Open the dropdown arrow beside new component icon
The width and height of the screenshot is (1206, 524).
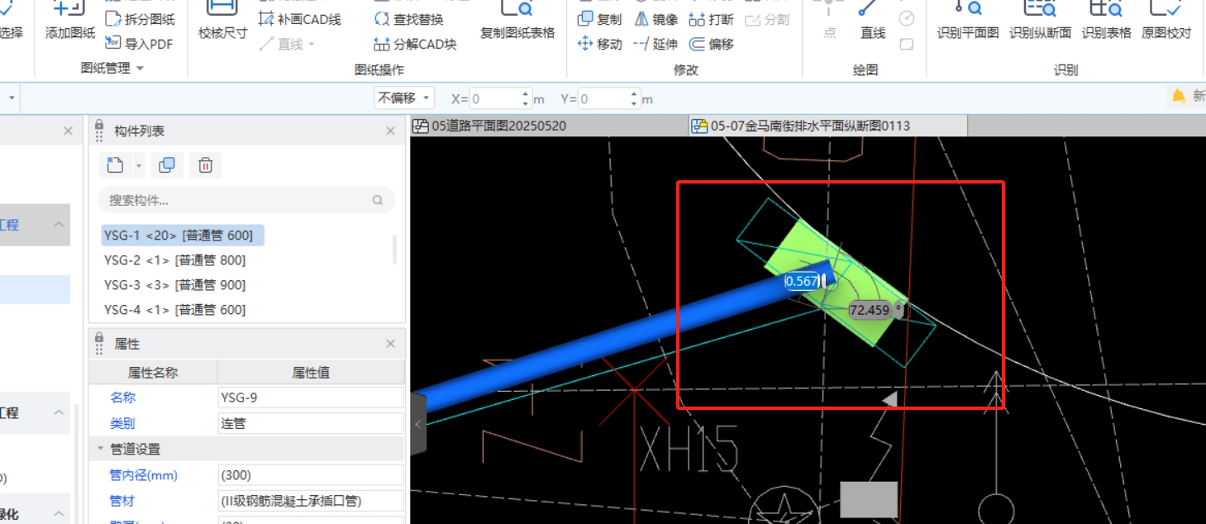click(x=139, y=166)
